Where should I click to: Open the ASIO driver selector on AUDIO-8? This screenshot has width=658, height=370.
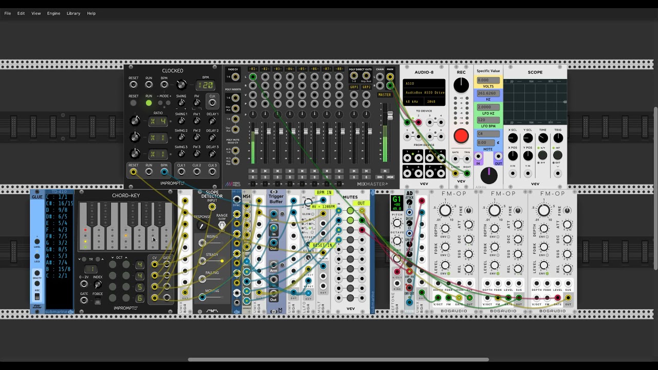pyautogui.click(x=424, y=84)
